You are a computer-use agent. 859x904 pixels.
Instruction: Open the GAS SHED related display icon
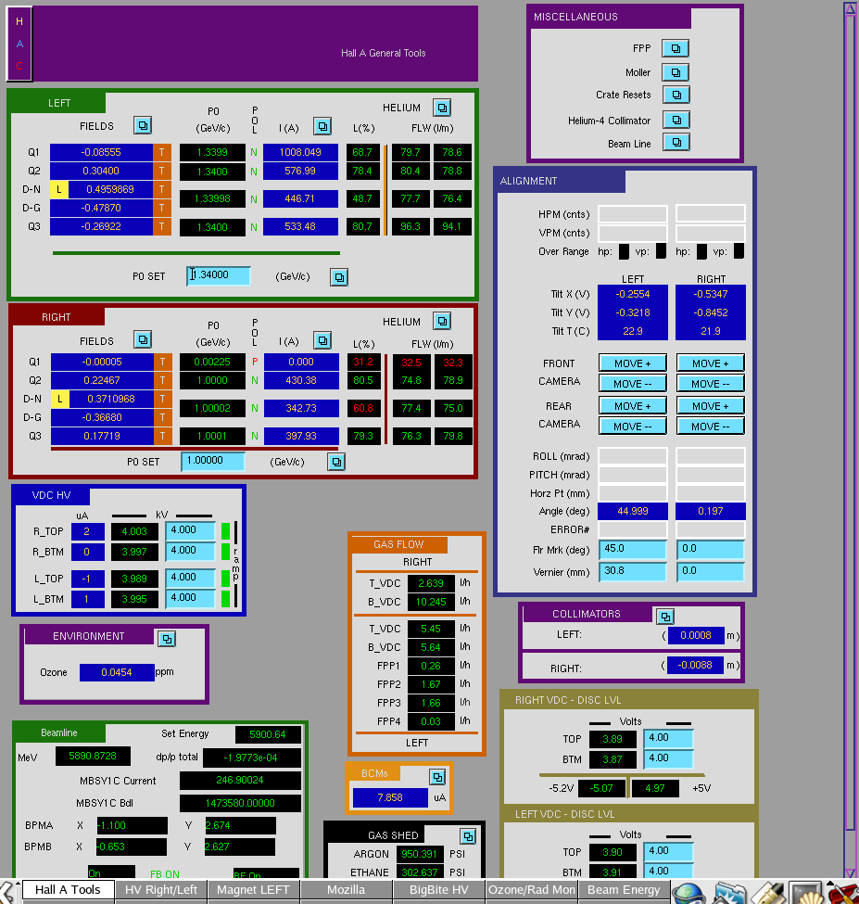click(x=468, y=836)
